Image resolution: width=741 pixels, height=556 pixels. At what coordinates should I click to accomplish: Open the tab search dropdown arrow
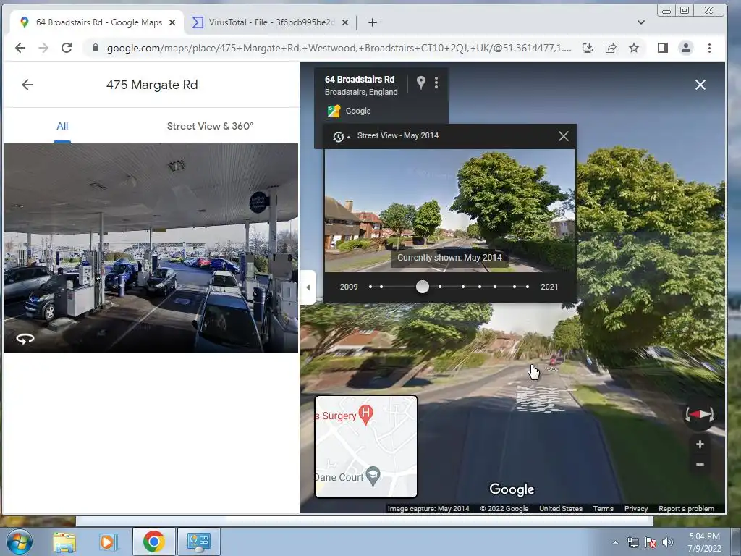point(641,22)
